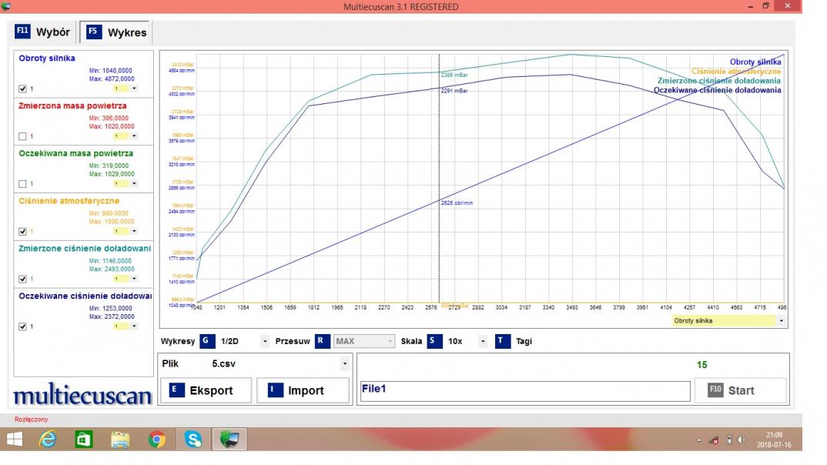Open the Ciśnienie atmosferyczne scale dropdown
827x465 pixels.
[x=134, y=231]
